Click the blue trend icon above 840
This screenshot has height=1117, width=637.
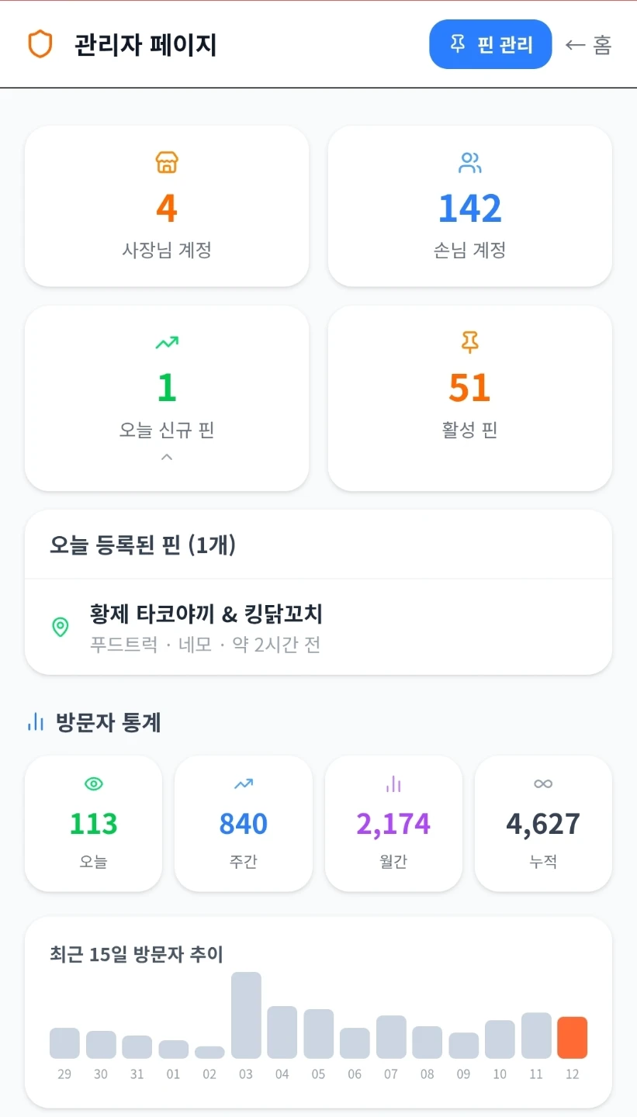[244, 784]
